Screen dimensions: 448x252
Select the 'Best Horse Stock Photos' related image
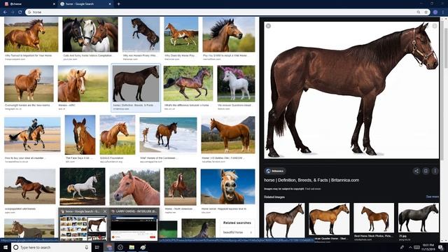click(x=374, y=218)
